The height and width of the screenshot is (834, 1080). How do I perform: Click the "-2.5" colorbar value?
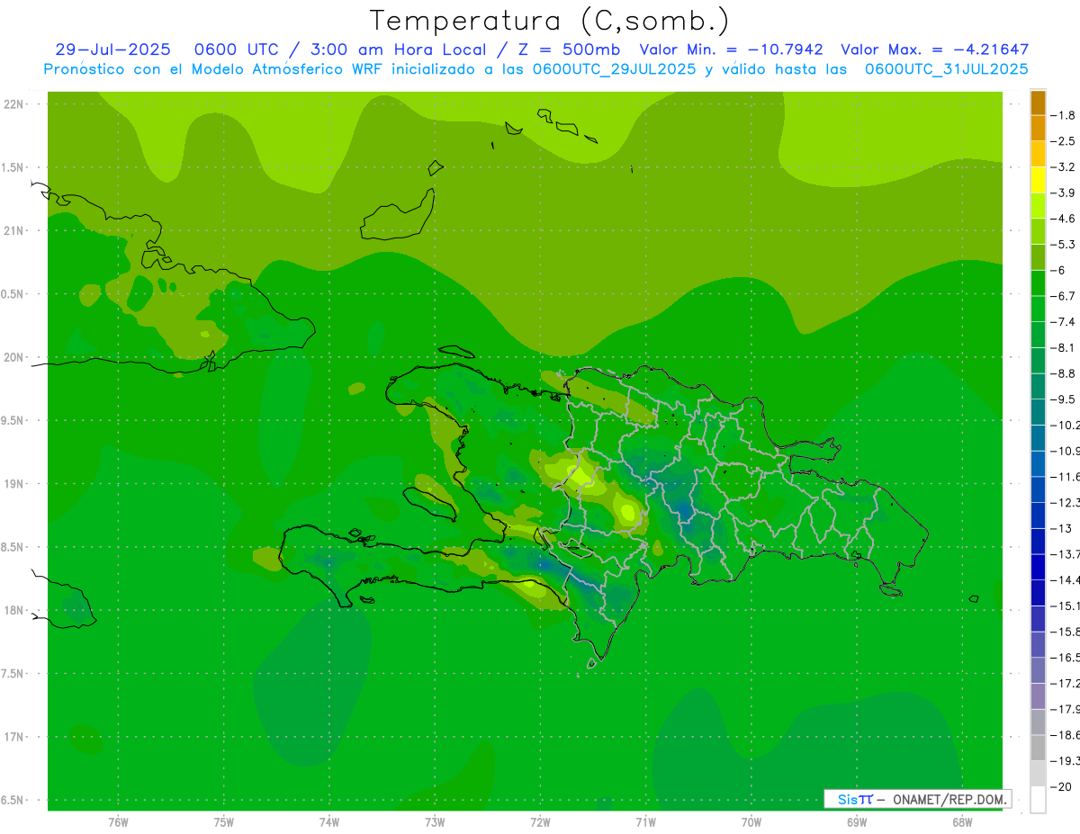coord(1064,141)
